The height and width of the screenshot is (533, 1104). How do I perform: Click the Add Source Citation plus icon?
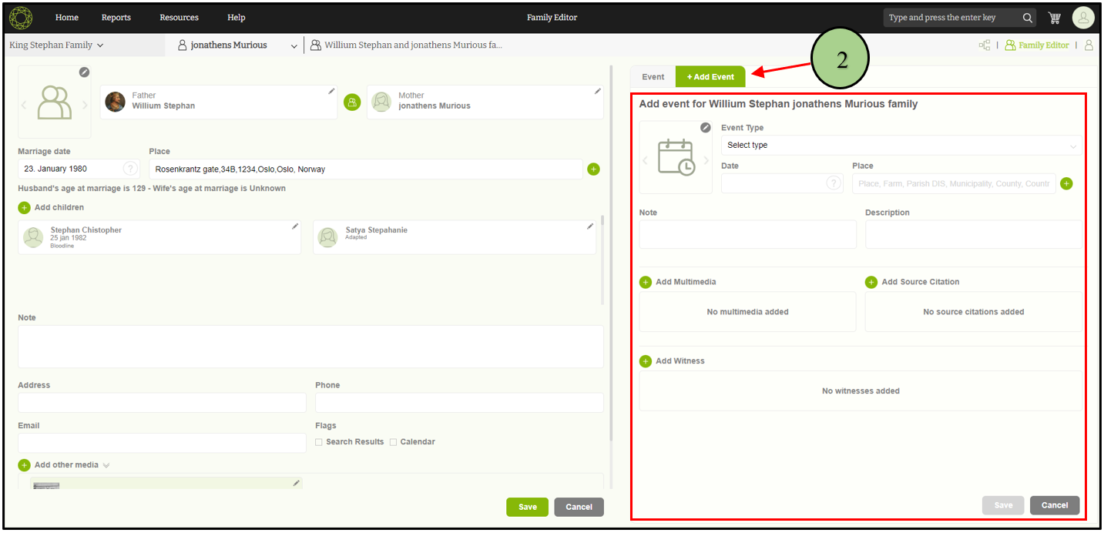(871, 282)
